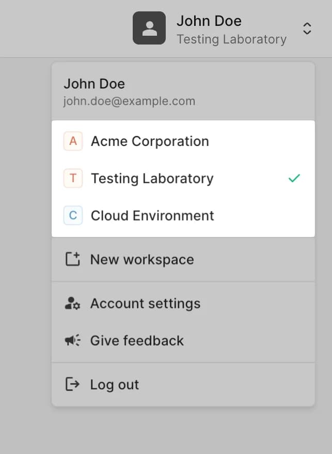Create a New workspace
Viewport: 332px width, 454px height.
pos(183,259)
